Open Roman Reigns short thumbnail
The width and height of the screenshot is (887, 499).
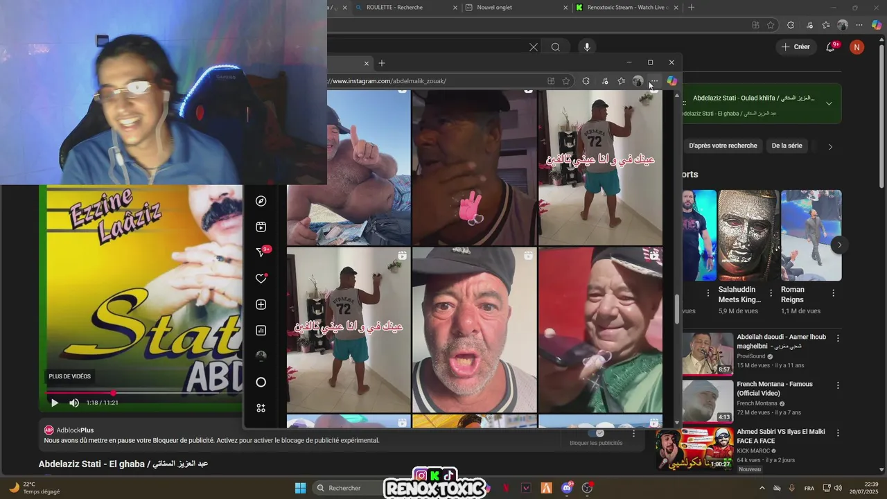pos(811,235)
